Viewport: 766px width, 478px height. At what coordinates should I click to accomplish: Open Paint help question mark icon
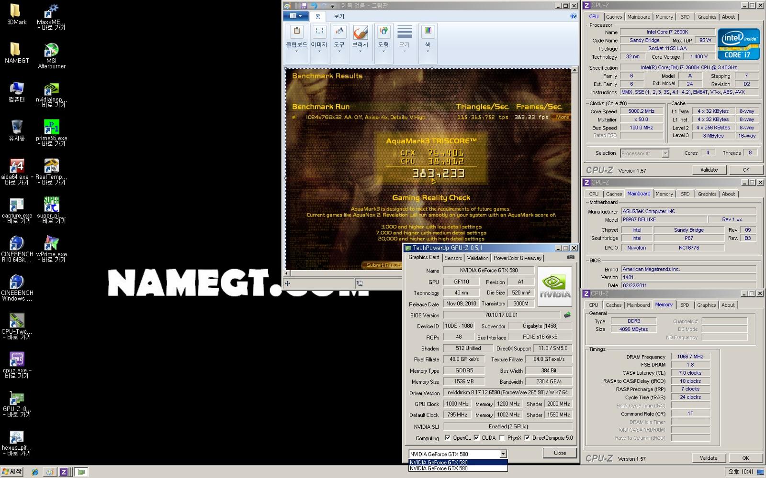573,16
